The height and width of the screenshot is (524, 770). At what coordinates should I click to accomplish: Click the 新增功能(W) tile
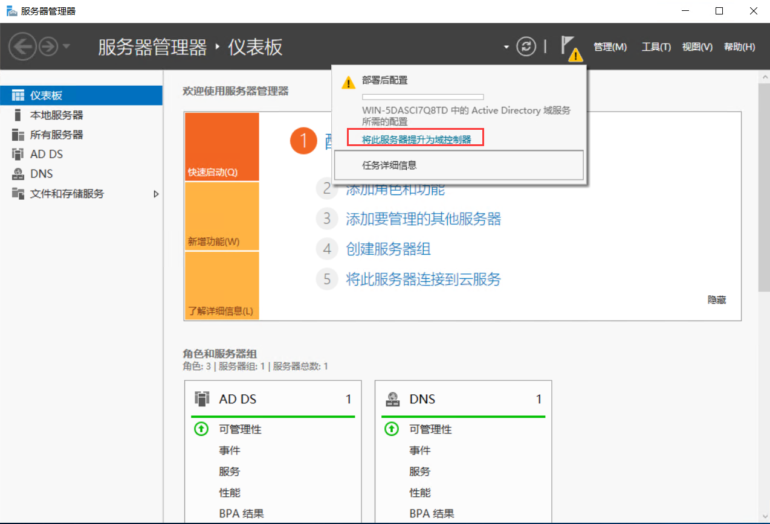click(222, 216)
